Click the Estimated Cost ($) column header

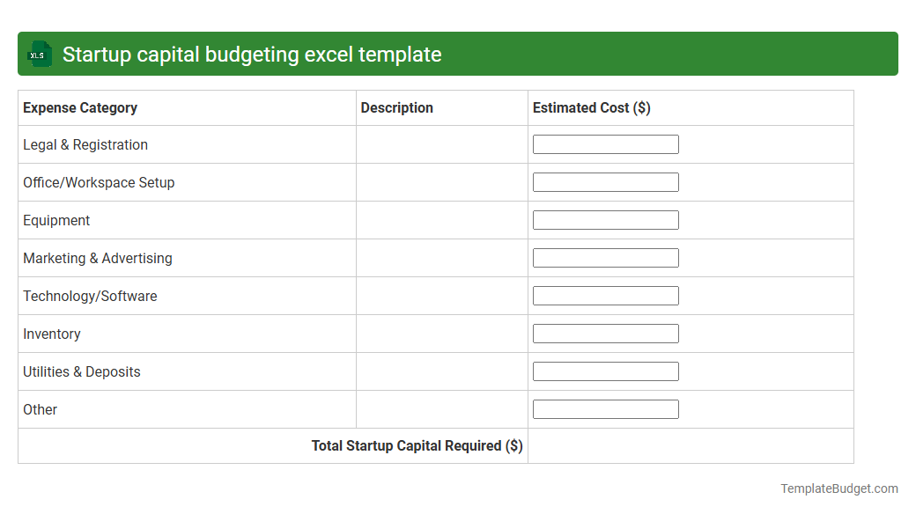[591, 107]
